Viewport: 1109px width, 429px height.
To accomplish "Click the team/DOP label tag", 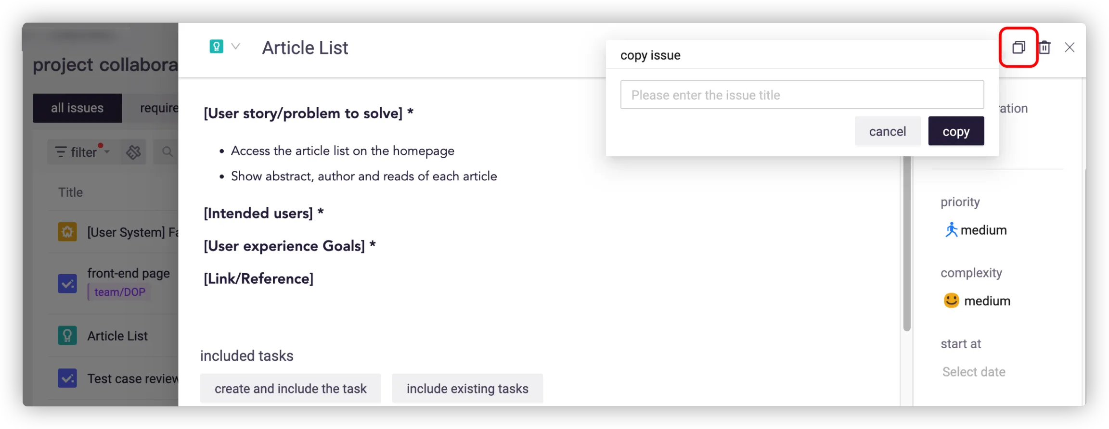I will tap(119, 292).
